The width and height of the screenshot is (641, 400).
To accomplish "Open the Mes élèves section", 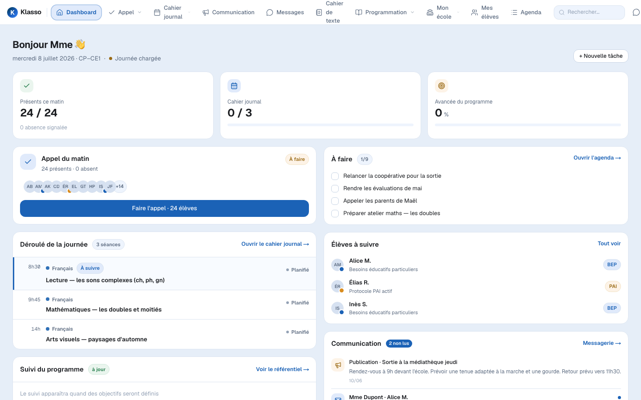I will (x=485, y=12).
